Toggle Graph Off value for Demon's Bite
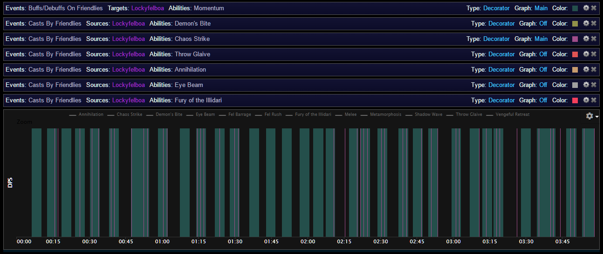This screenshot has height=254, width=603. coord(543,23)
